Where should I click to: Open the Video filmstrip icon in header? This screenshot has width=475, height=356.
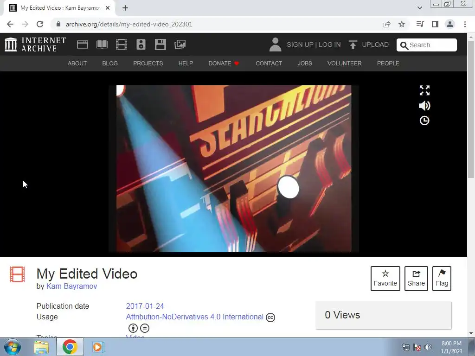coord(122,44)
